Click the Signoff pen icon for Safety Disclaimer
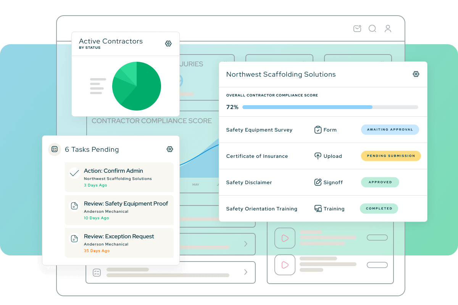The image size is (458, 305). [318, 182]
